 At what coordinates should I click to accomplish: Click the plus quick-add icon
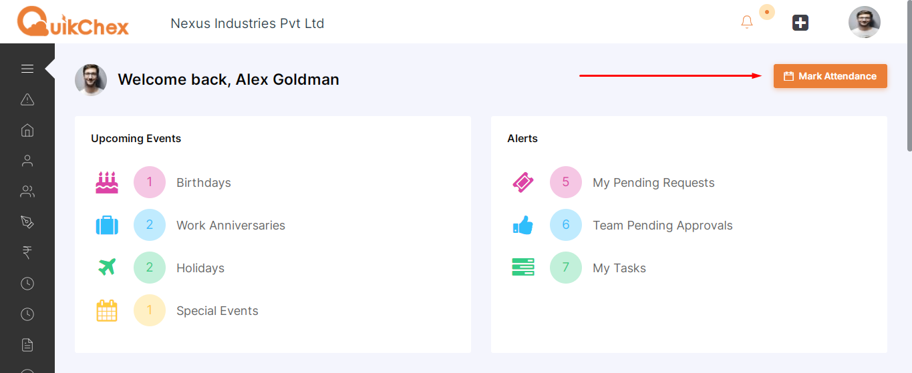point(800,23)
